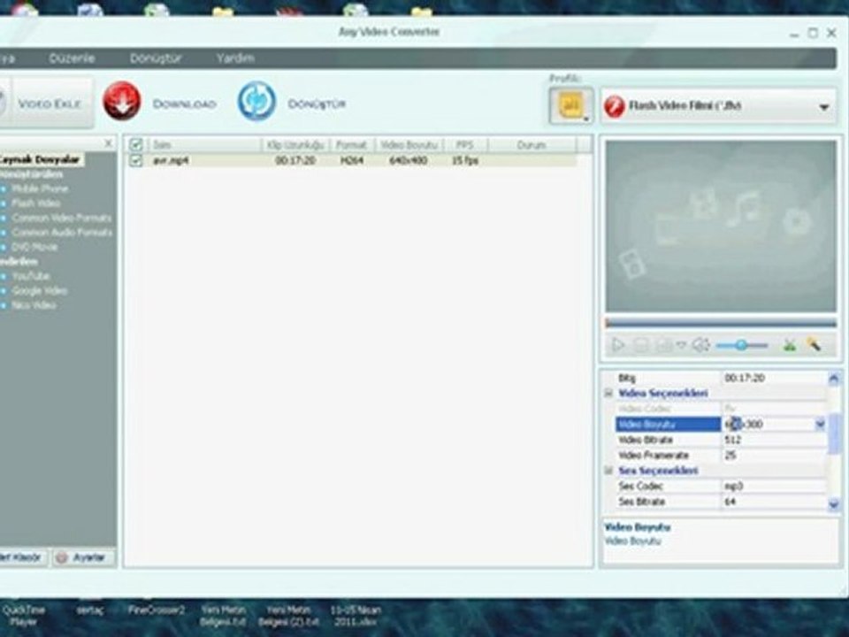
Task: Click the QuickTime Player desktop shortcut label
Action: (x=23, y=616)
